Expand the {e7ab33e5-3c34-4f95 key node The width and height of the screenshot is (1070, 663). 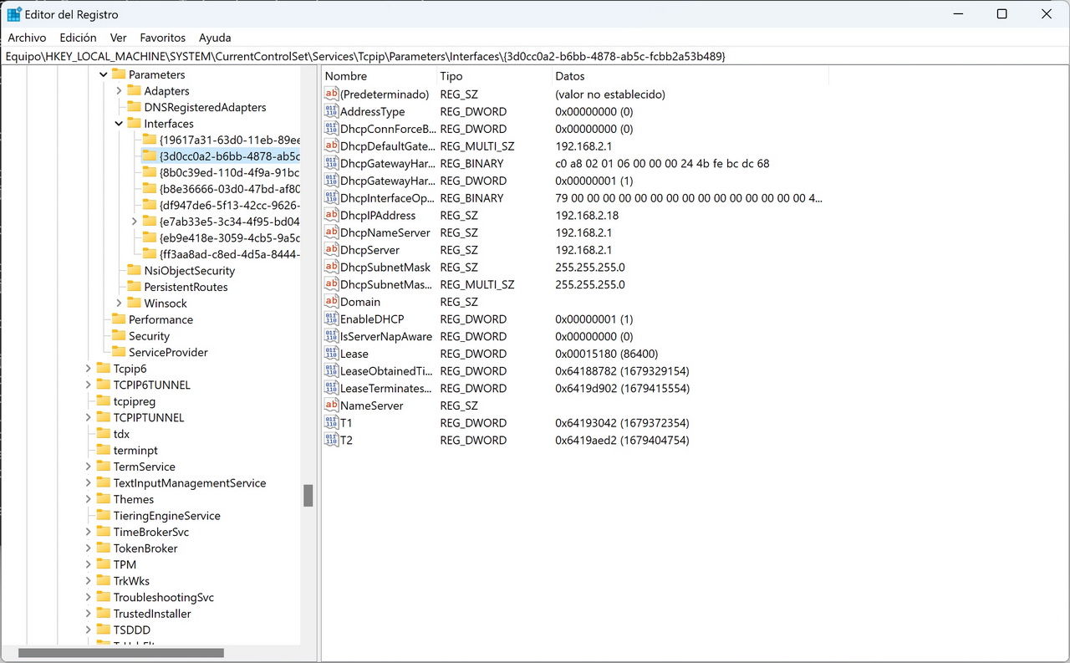click(135, 222)
